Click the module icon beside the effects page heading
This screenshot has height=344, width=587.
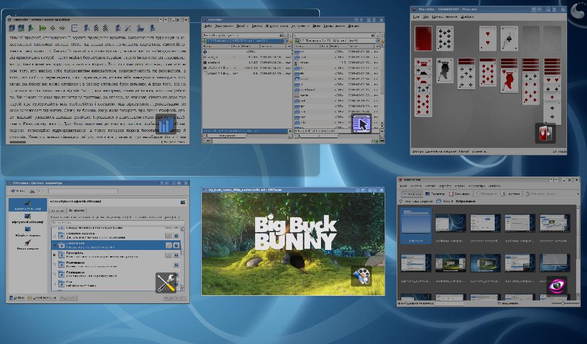point(183,202)
